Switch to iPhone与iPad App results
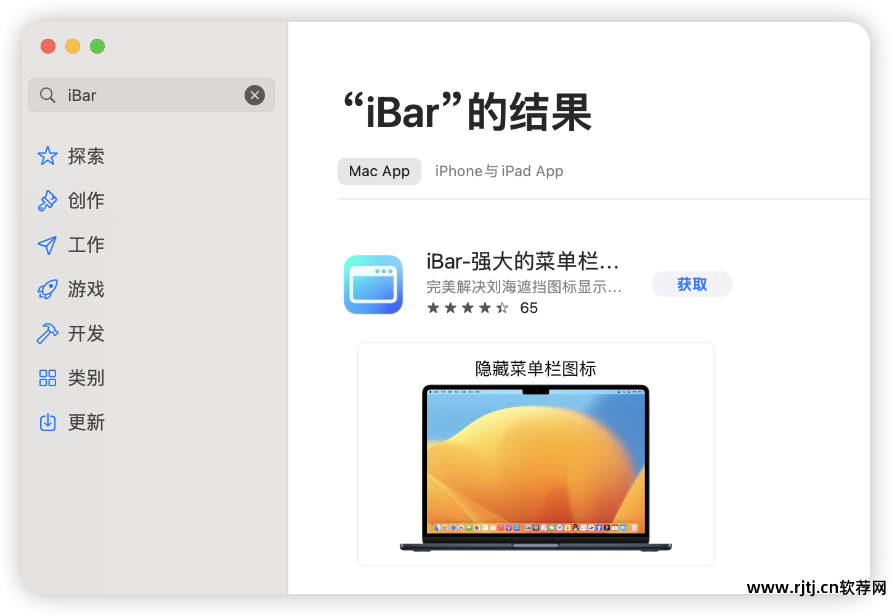 tap(498, 171)
